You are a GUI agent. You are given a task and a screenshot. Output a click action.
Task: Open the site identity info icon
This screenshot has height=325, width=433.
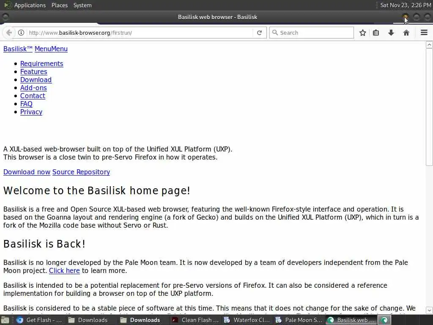21,33
